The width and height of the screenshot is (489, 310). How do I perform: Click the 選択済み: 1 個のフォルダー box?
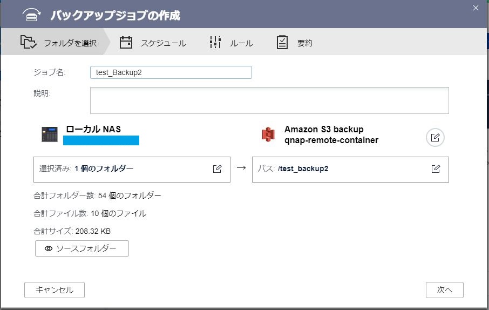click(132, 170)
